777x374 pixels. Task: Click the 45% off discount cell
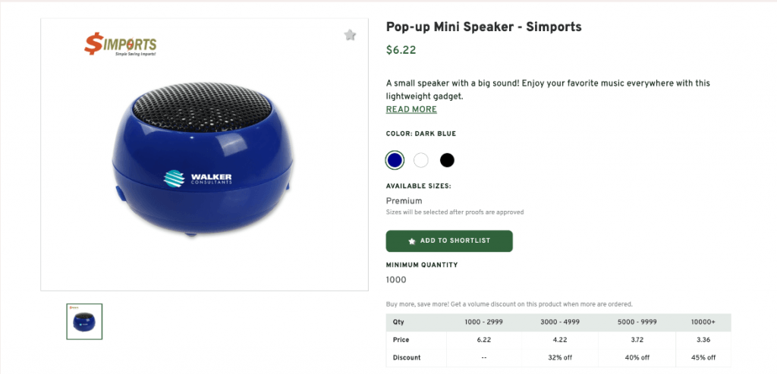click(x=701, y=357)
